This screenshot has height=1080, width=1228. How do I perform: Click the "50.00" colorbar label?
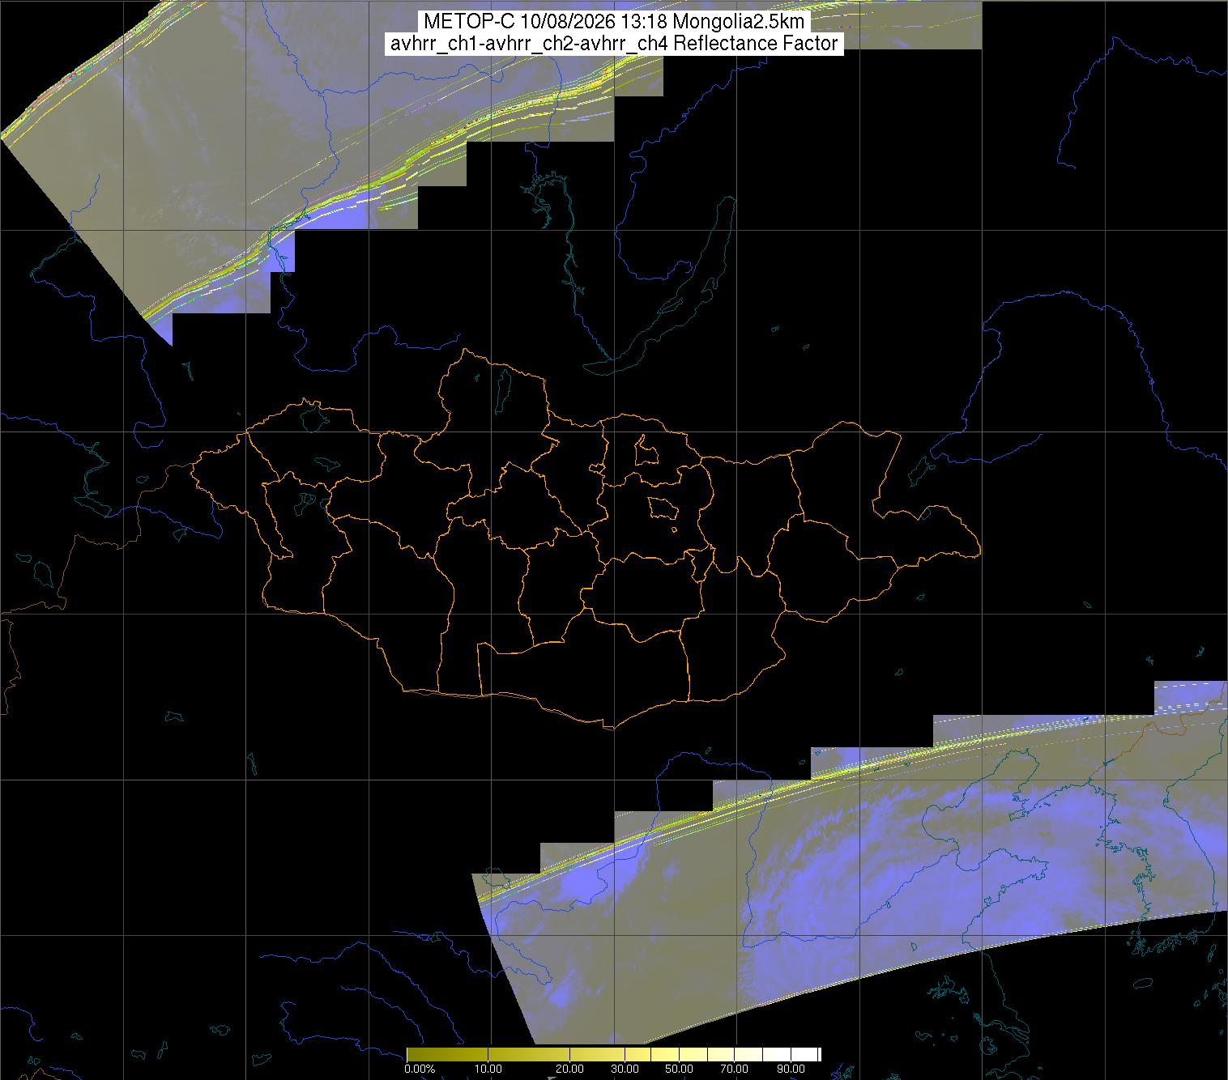coord(680,1069)
